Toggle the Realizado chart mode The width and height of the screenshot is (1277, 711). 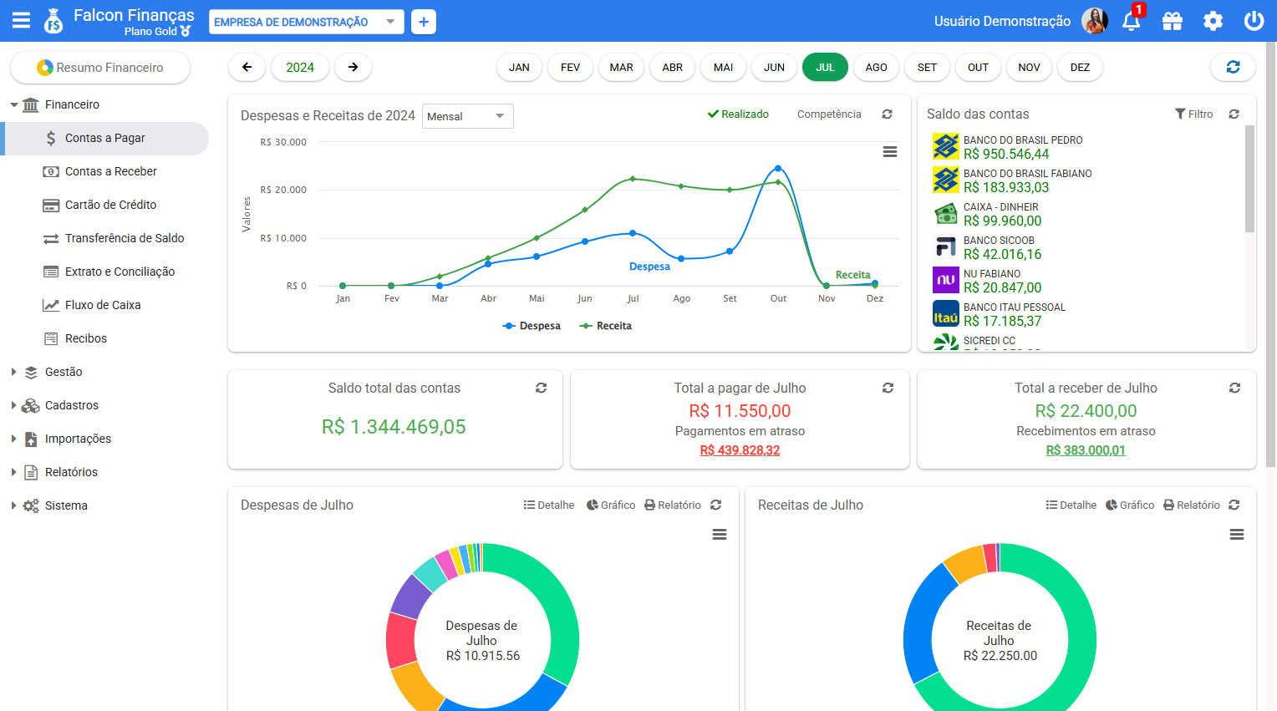(738, 114)
